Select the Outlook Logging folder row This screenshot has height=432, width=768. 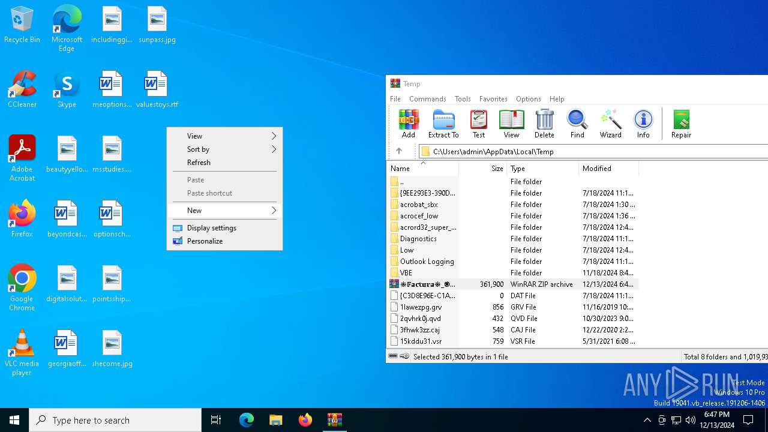(513, 262)
